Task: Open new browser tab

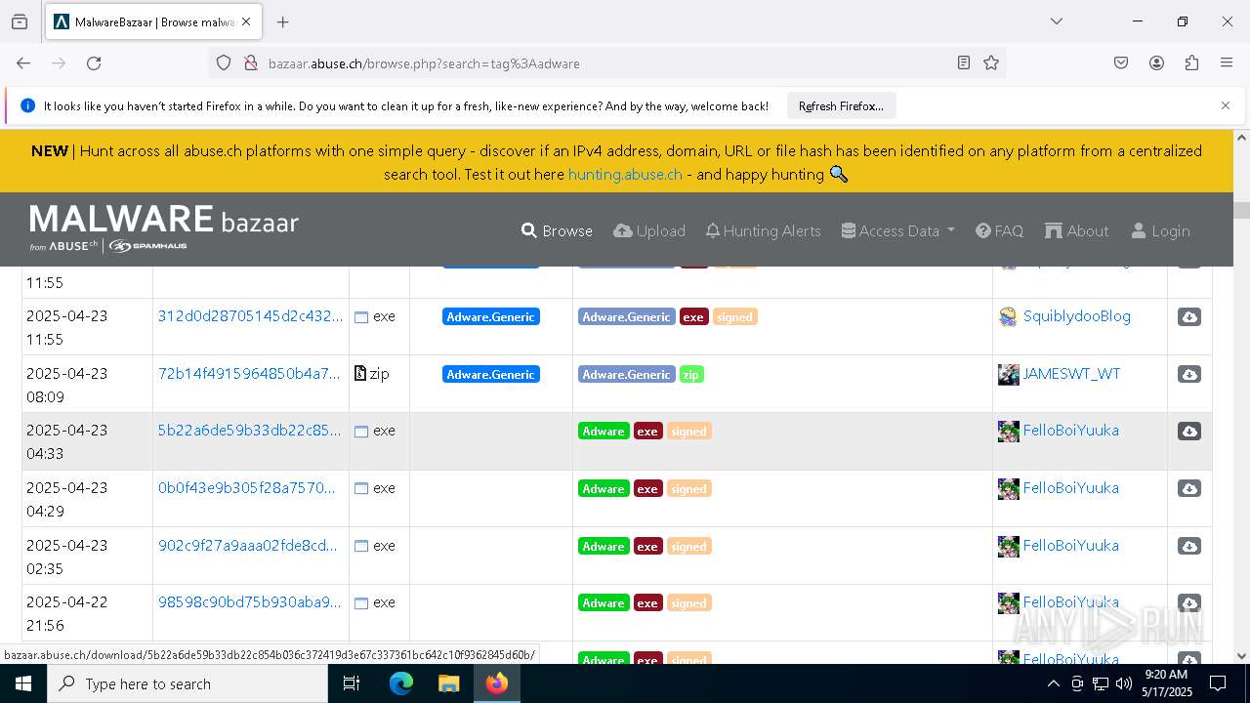Action: click(282, 21)
